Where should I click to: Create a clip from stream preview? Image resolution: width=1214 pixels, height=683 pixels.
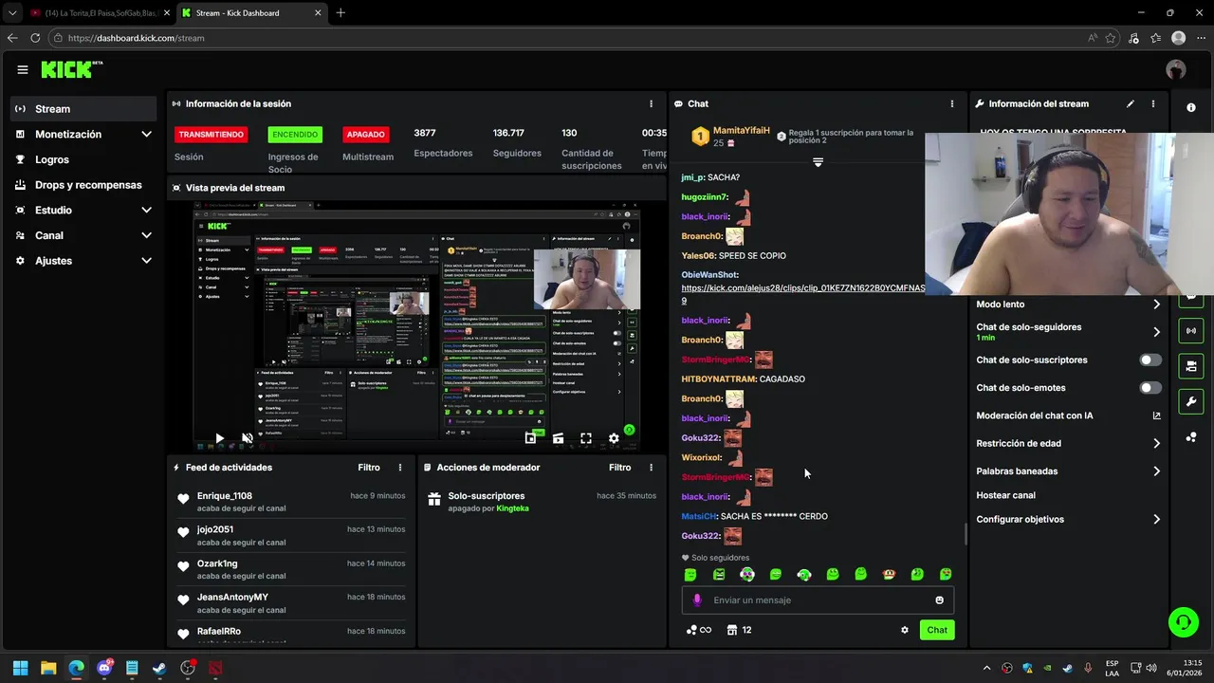click(558, 438)
